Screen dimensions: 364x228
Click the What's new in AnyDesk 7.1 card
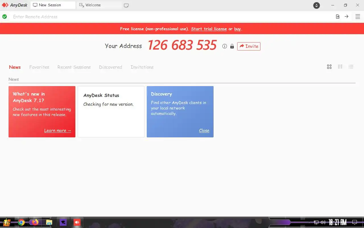(42, 112)
